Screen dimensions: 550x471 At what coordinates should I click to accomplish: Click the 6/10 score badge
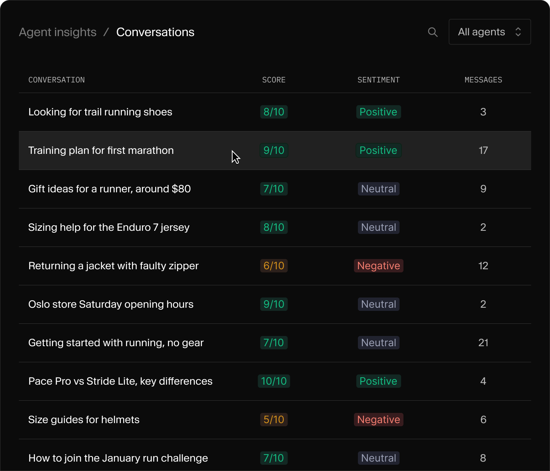point(274,266)
